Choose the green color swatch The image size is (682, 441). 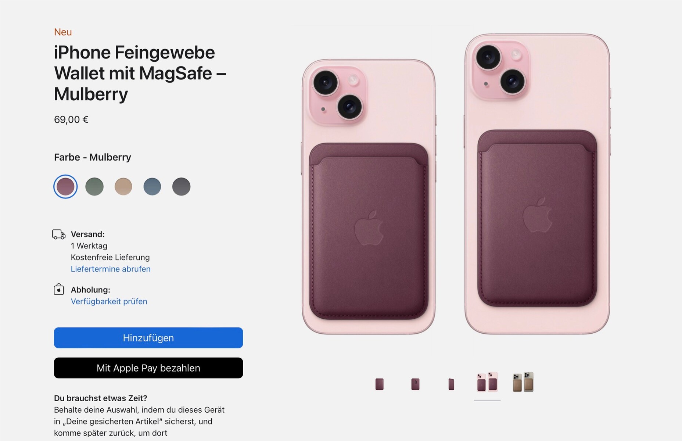click(x=94, y=186)
